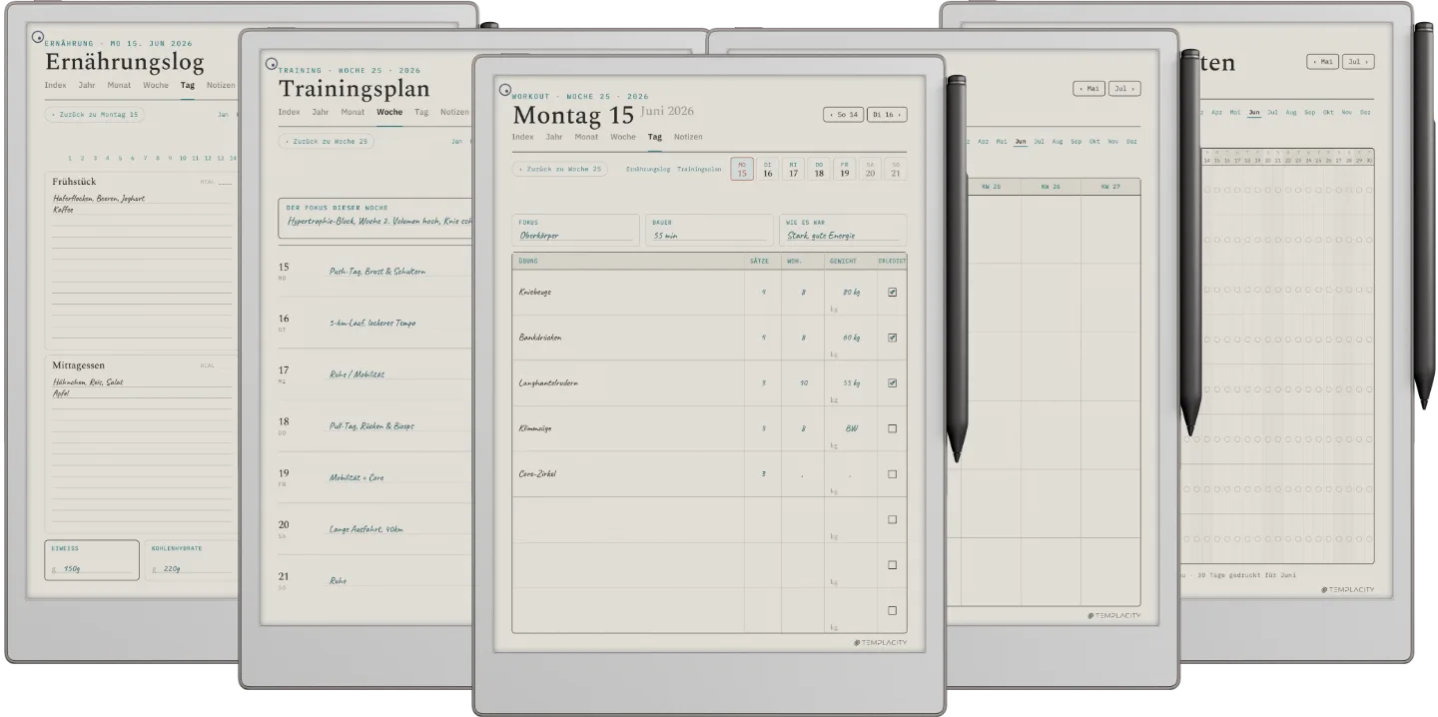The image size is (1438, 717).
Task: Go to previous day So 14
Action: point(844,115)
